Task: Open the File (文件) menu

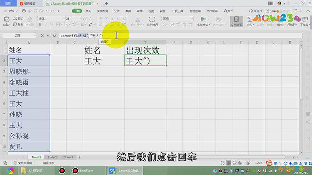Action: click(x=11, y=11)
